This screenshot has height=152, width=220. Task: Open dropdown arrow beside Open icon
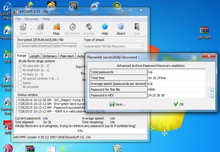pos(31,29)
